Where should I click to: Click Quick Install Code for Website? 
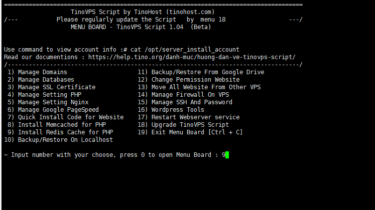point(65,117)
